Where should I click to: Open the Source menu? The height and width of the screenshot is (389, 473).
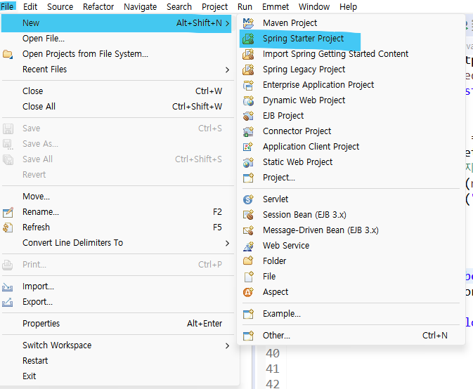(60, 6)
